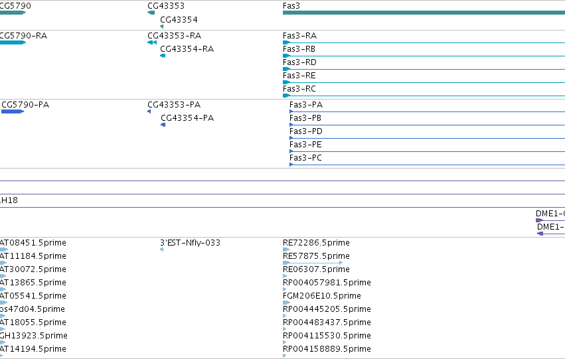Select RE72286.5prime EST glyph
The height and width of the screenshot is (359, 565).
pos(286,250)
